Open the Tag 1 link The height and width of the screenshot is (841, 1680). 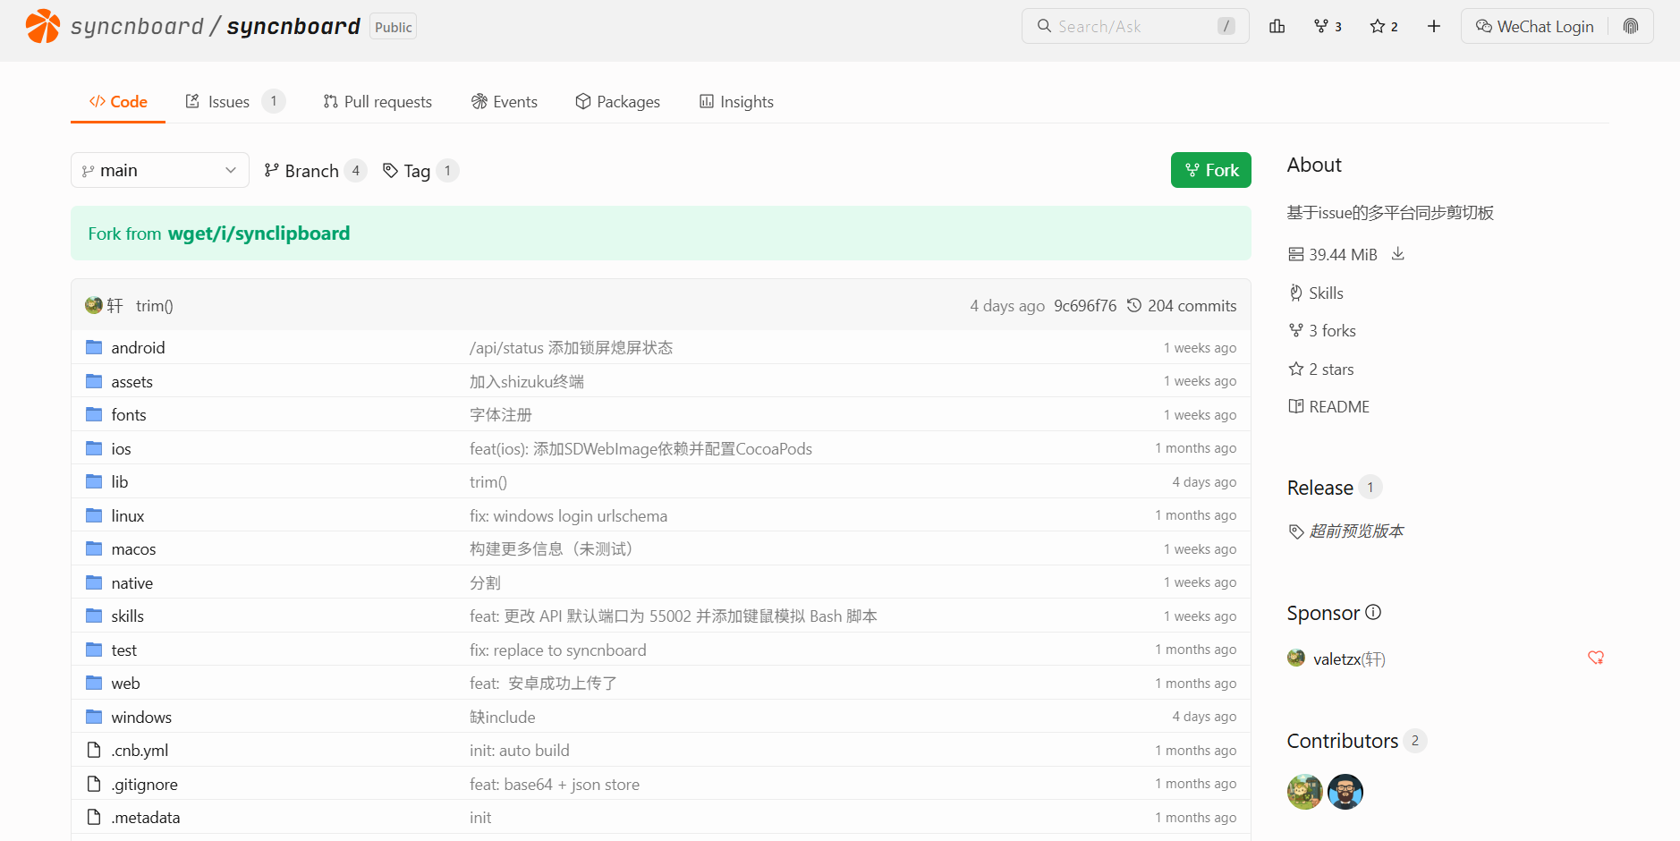pos(420,170)
